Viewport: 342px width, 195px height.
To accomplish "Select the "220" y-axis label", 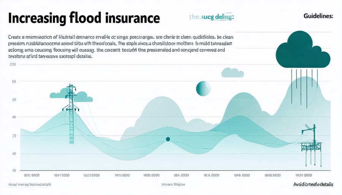I will coord(13,64).
